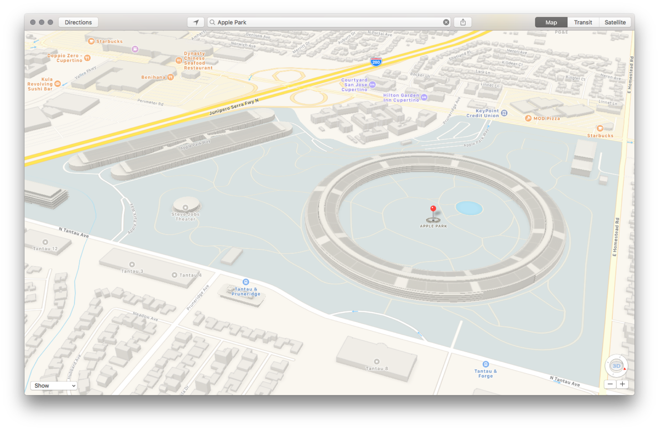Click the current location arrow icon

195,22
